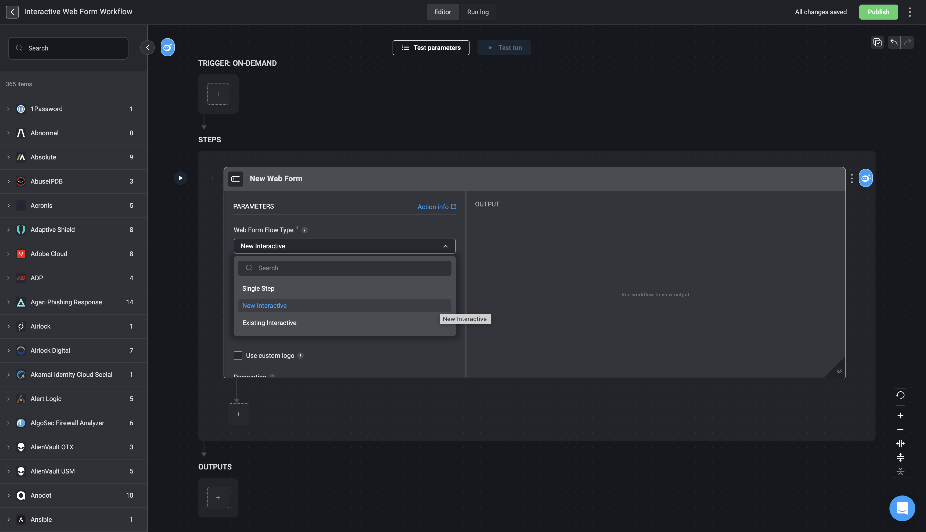Expand the 1Password integration
926x532 pixels.
[x=8, y=109]
